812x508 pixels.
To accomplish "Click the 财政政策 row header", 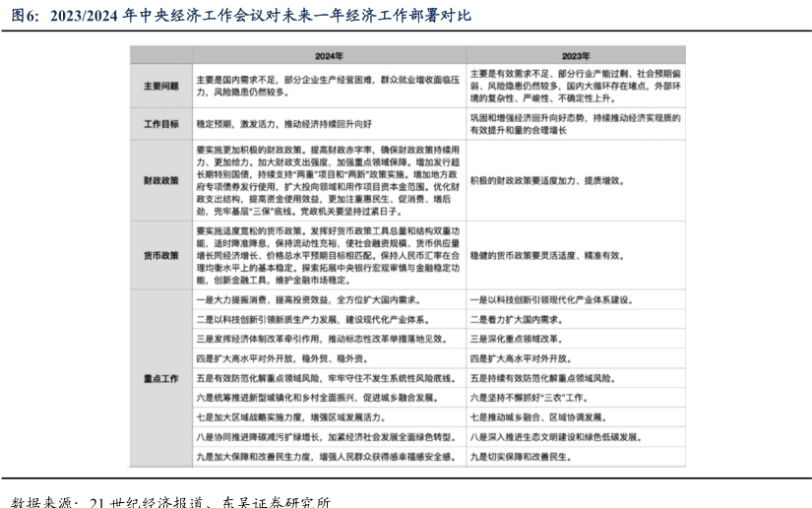I will (x=161, y=181).
